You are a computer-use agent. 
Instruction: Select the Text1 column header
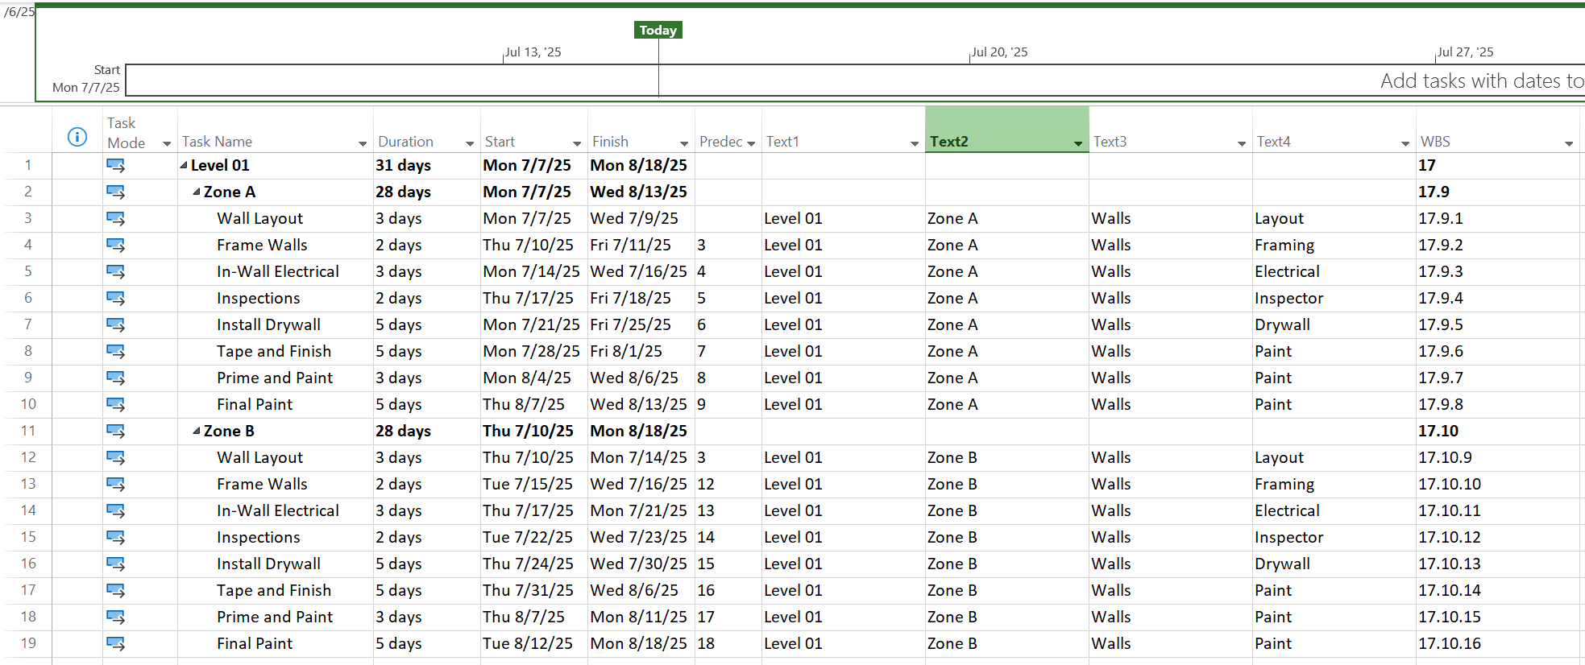pyautogui.click(x=843, y=130)
